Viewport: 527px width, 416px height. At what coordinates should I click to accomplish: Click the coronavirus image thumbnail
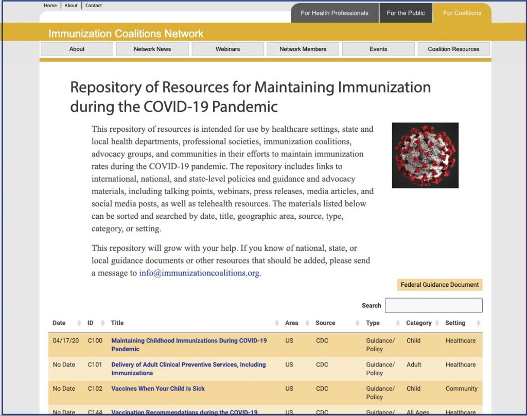426,155
